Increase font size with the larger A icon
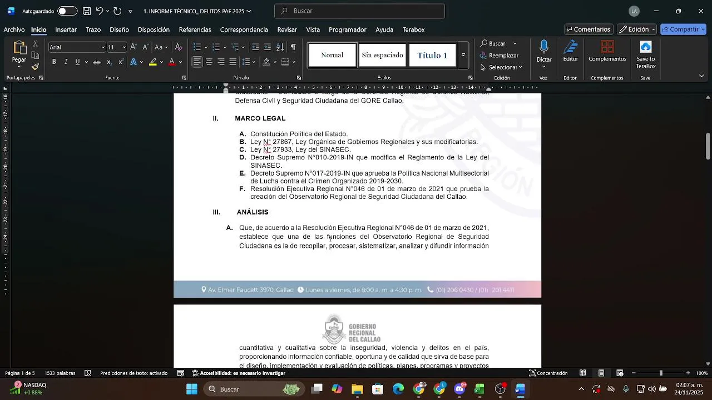 tap(133, 47)
